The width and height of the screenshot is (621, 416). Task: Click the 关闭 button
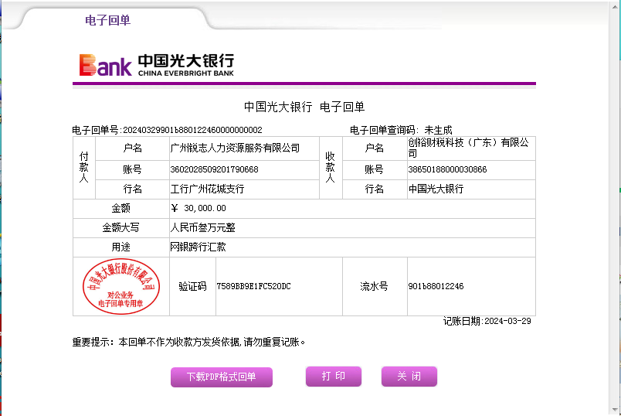click(409, 376)
